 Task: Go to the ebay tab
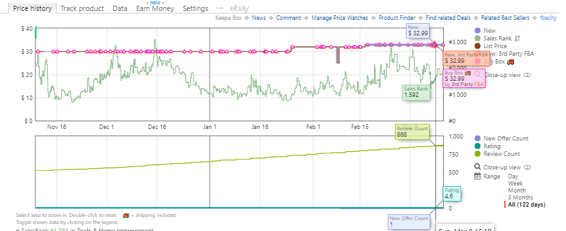click(x=239, y=8)
